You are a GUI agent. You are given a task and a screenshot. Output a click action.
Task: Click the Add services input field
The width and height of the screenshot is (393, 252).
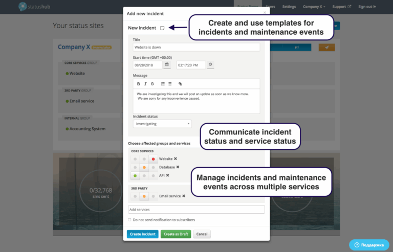[x=196, y=210]
